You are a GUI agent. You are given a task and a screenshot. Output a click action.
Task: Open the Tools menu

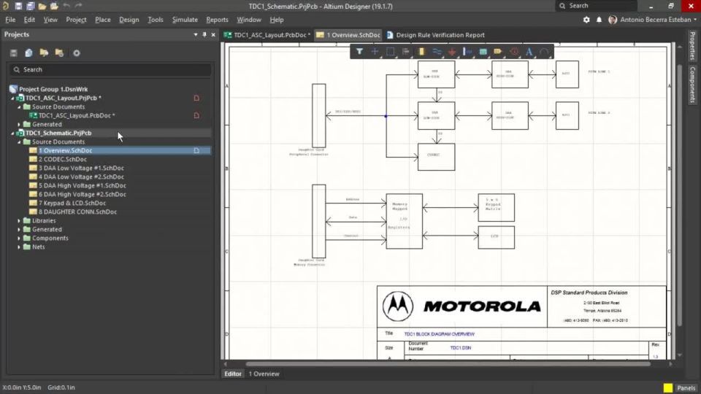click(155, 20)
